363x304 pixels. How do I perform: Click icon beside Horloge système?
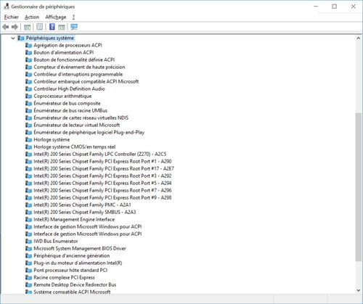point(29,140)
